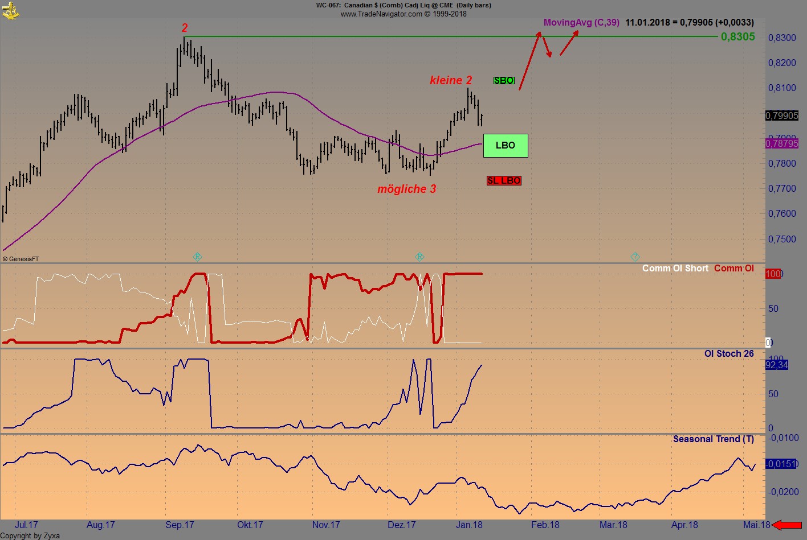
Task: Click the purple 0,78795 moving-average price tag
Action: click(781, 144)
